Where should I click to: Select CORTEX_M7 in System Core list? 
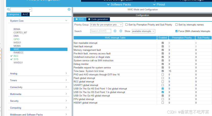pos(20,33)
